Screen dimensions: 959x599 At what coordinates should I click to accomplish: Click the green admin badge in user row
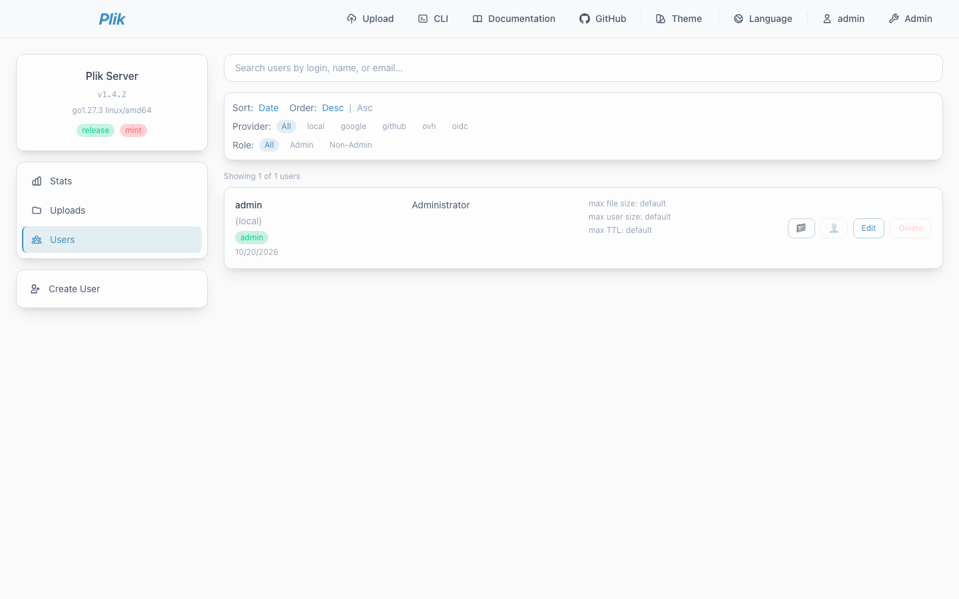click(x=252, y=238)
